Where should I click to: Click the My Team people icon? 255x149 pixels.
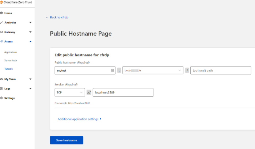point(1,79)
